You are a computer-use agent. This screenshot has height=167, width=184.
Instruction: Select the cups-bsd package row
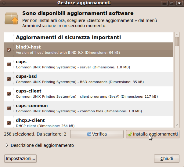[88, 79]
